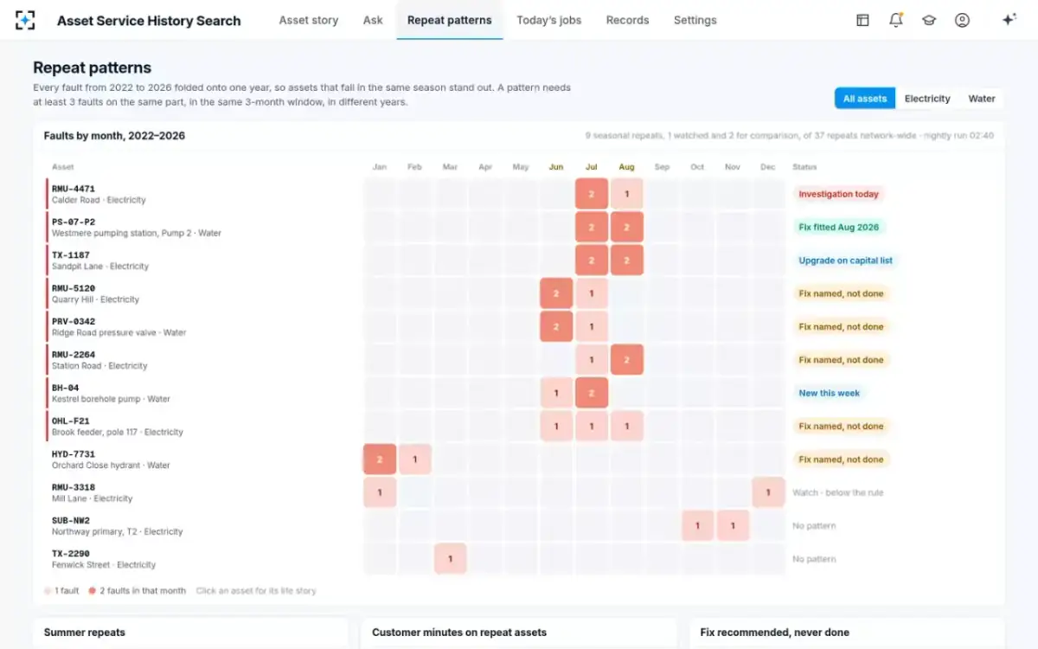Click the sparkle assistant icon
Screen dimensions: 1038x649
tap(1009, 20)
